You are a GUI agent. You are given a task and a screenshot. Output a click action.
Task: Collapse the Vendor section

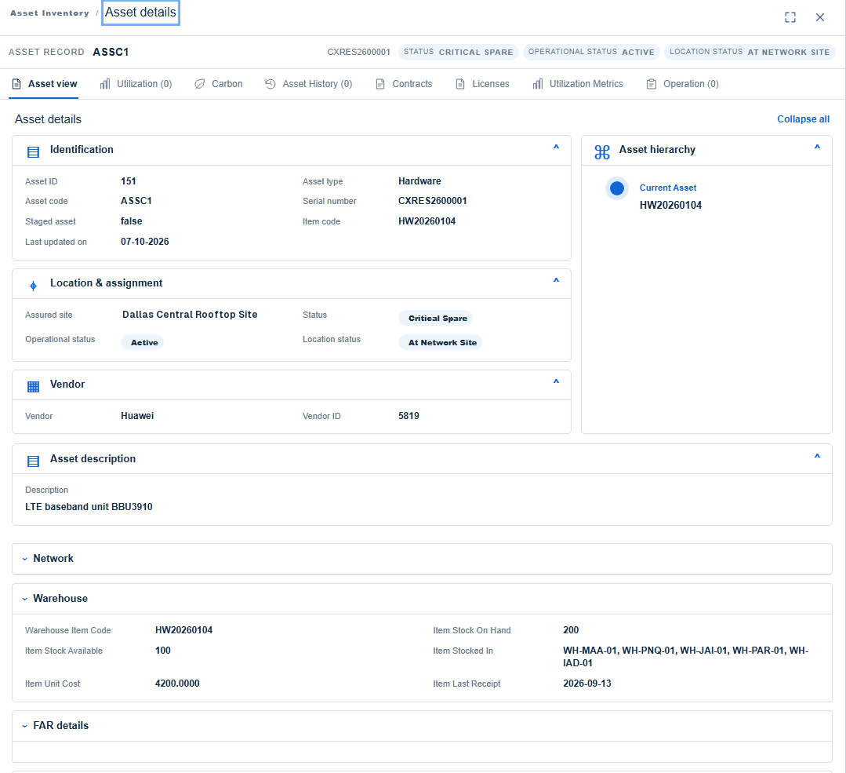pyautogui.click(x=556, y=381)
